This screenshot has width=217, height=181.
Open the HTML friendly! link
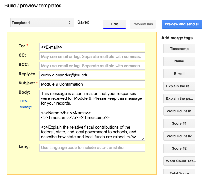26,104
